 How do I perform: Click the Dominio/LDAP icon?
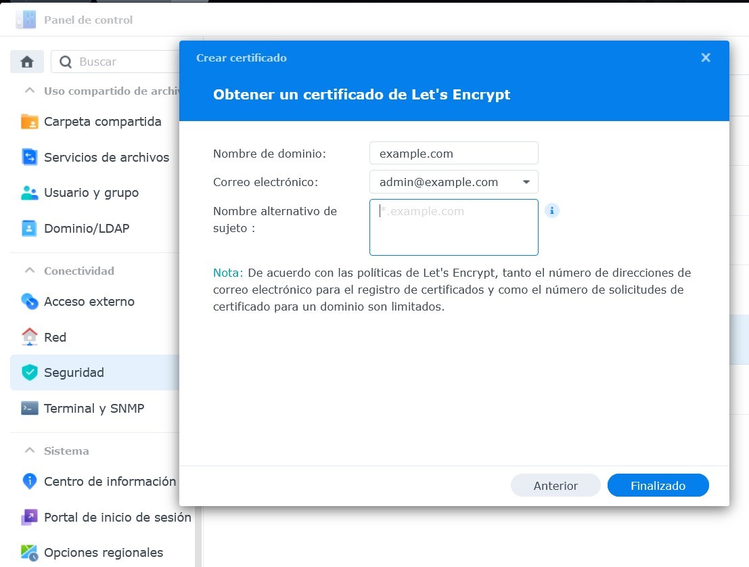tap(30, 228)
